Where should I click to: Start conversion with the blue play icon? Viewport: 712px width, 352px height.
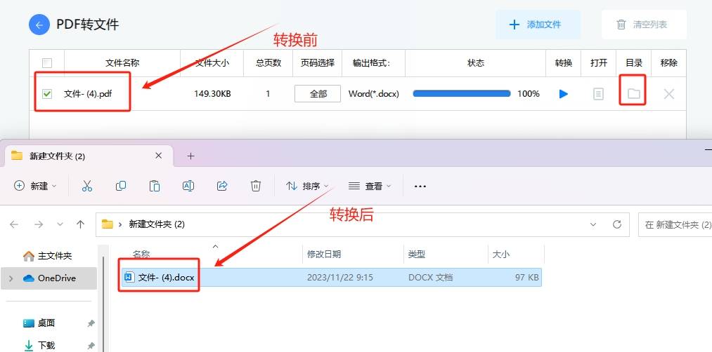(x=564, y=94)
